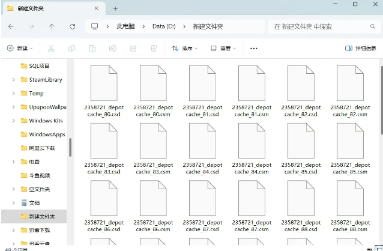Click the Paste clipboard icon

click(x=92, y=49)
